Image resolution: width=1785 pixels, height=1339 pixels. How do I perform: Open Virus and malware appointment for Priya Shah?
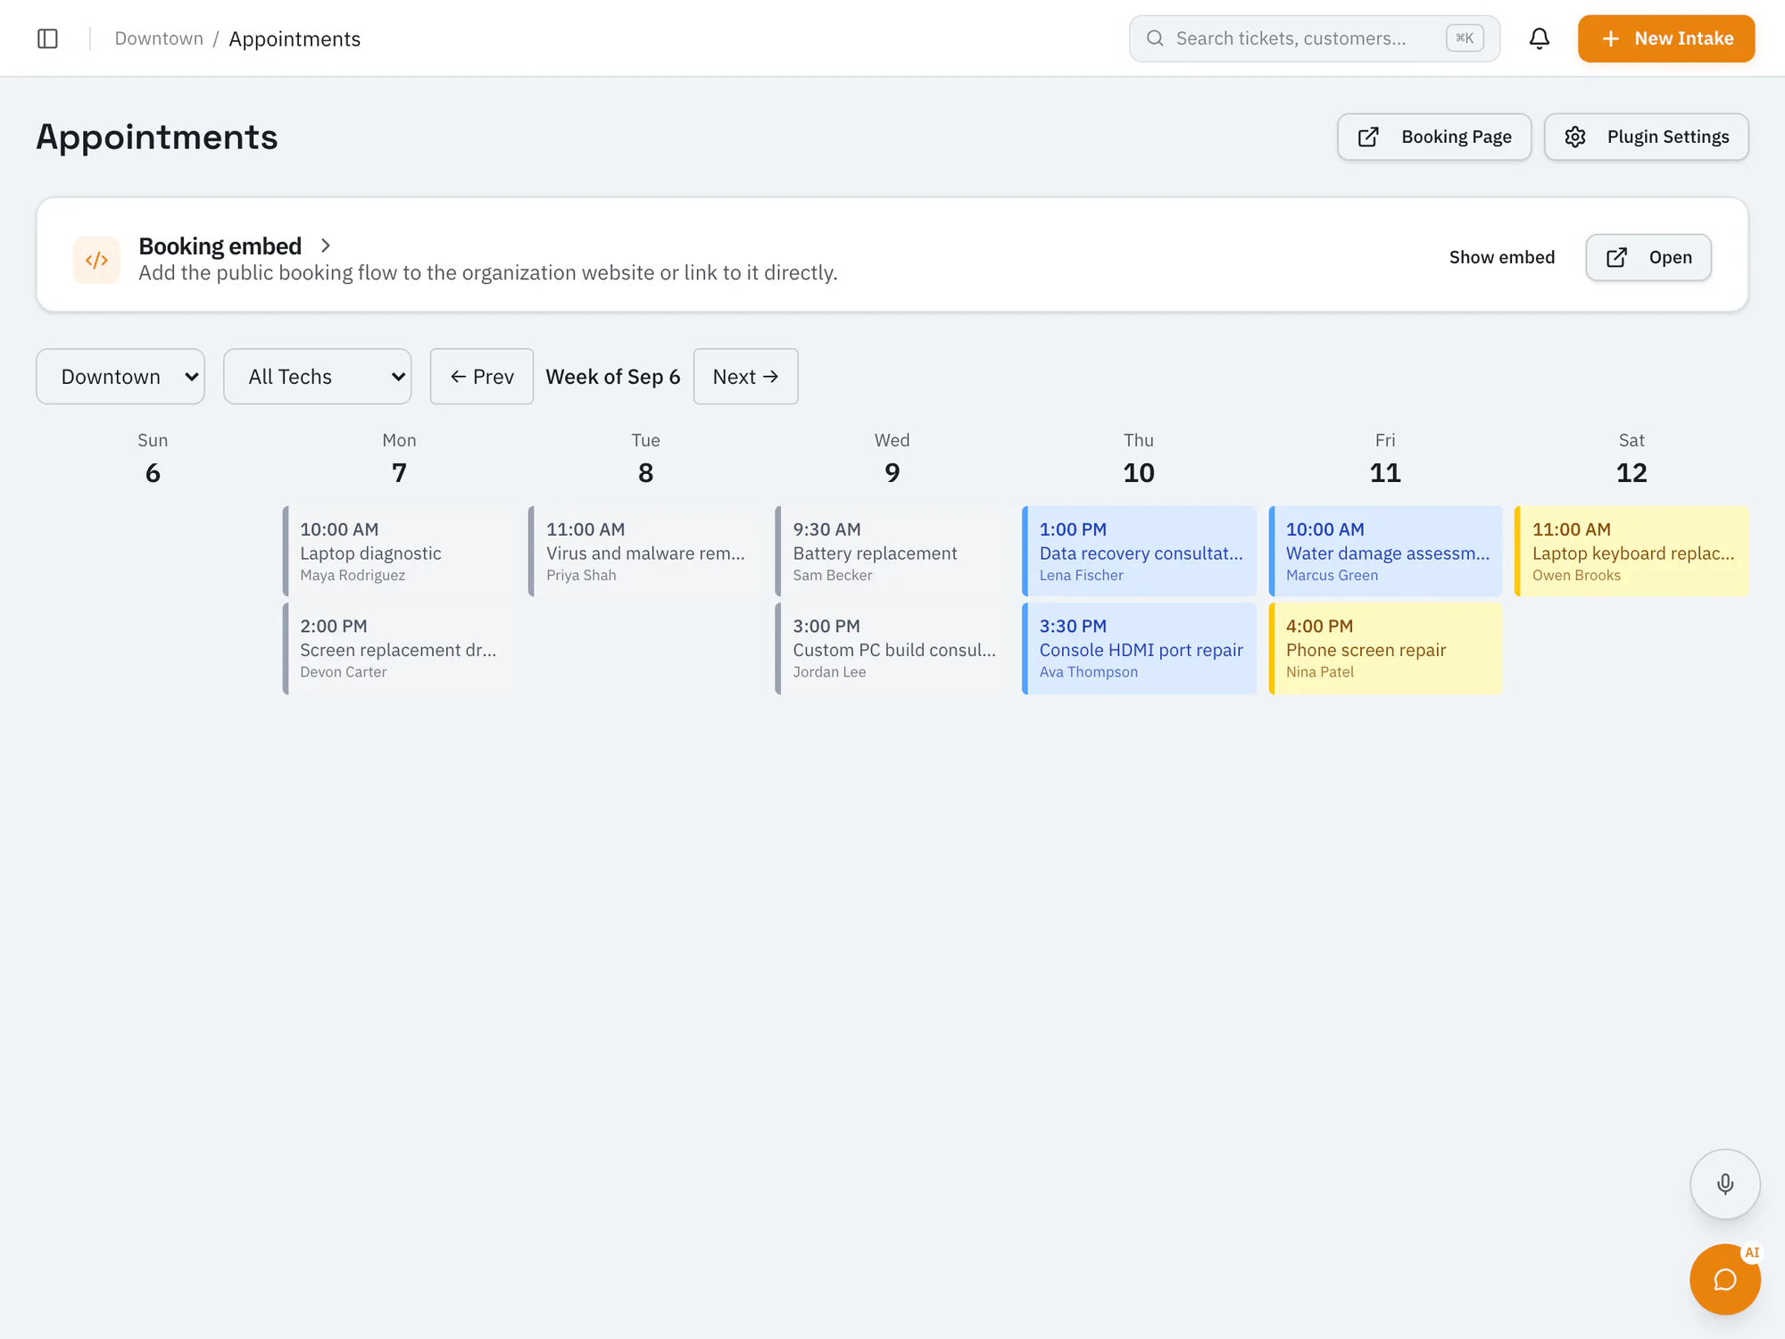pos(644,552)
